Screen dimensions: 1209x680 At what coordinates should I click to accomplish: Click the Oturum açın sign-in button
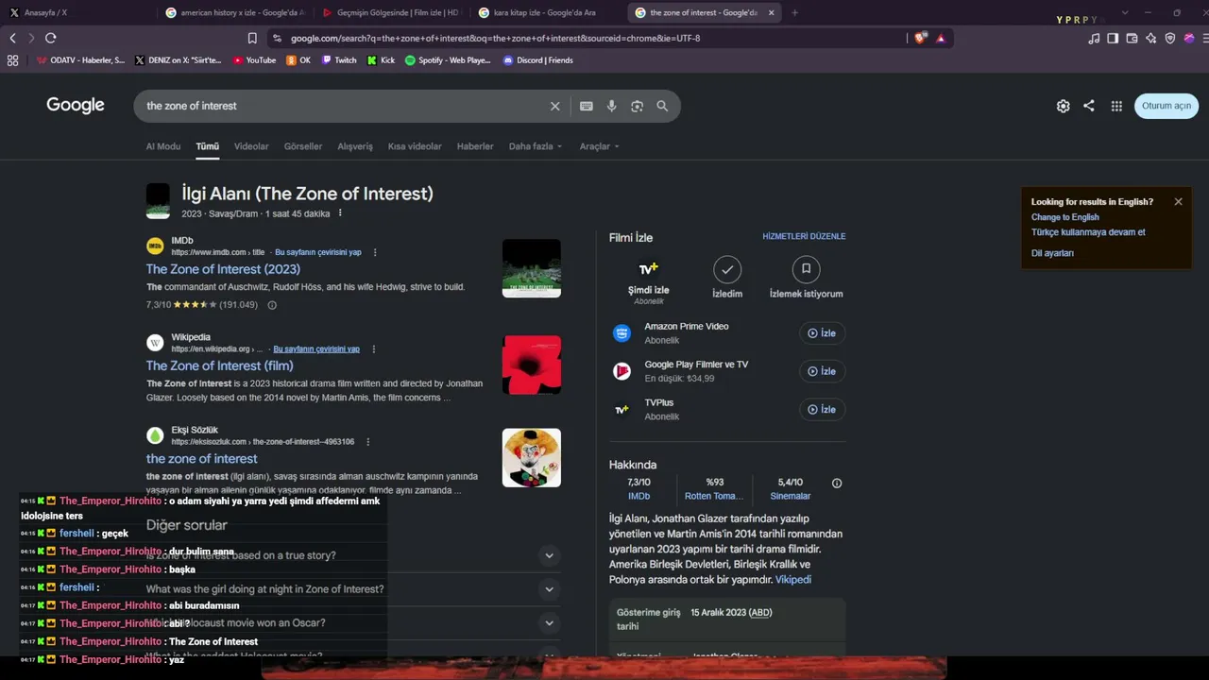pos(1166,106)
